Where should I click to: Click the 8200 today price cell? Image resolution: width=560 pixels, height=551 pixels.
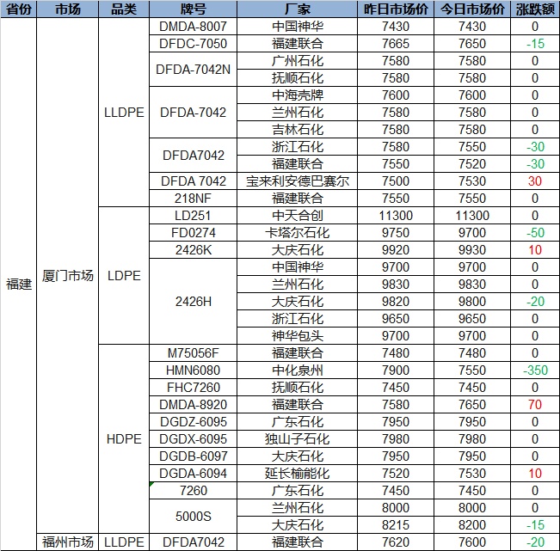coord(472,525)
